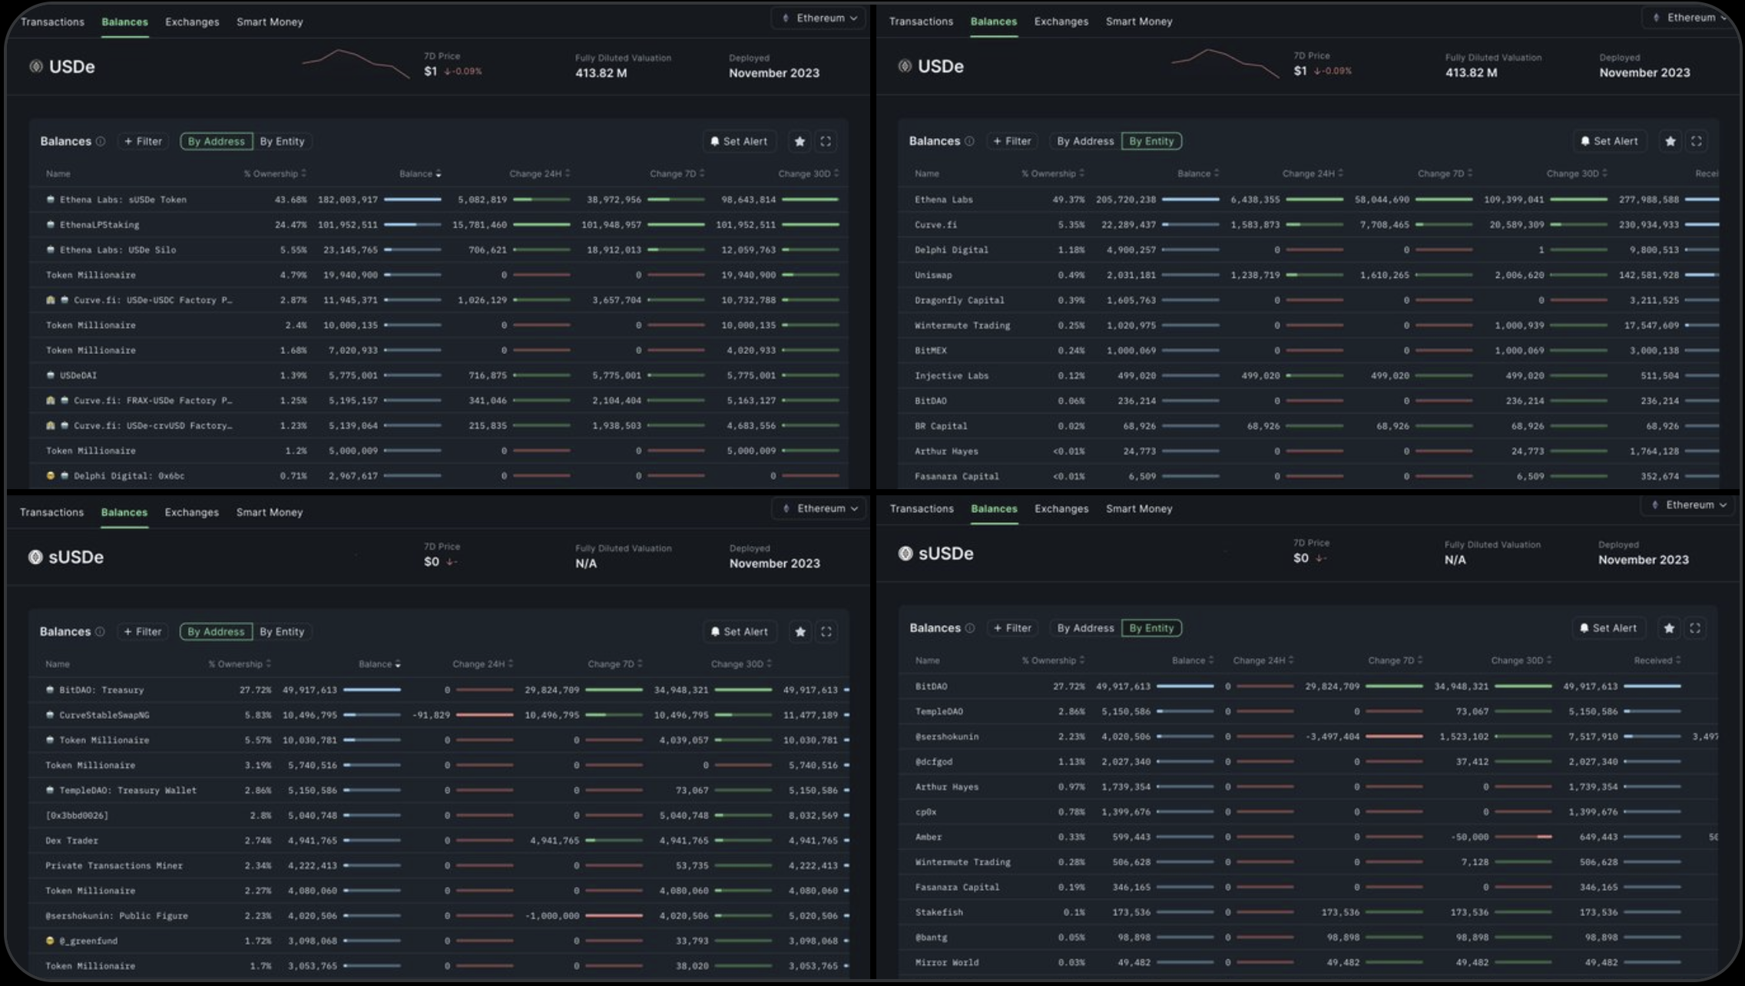Expand USDe By Entity table to fullscreen
Screen dimensions: 1745x986
point(1697,141)
